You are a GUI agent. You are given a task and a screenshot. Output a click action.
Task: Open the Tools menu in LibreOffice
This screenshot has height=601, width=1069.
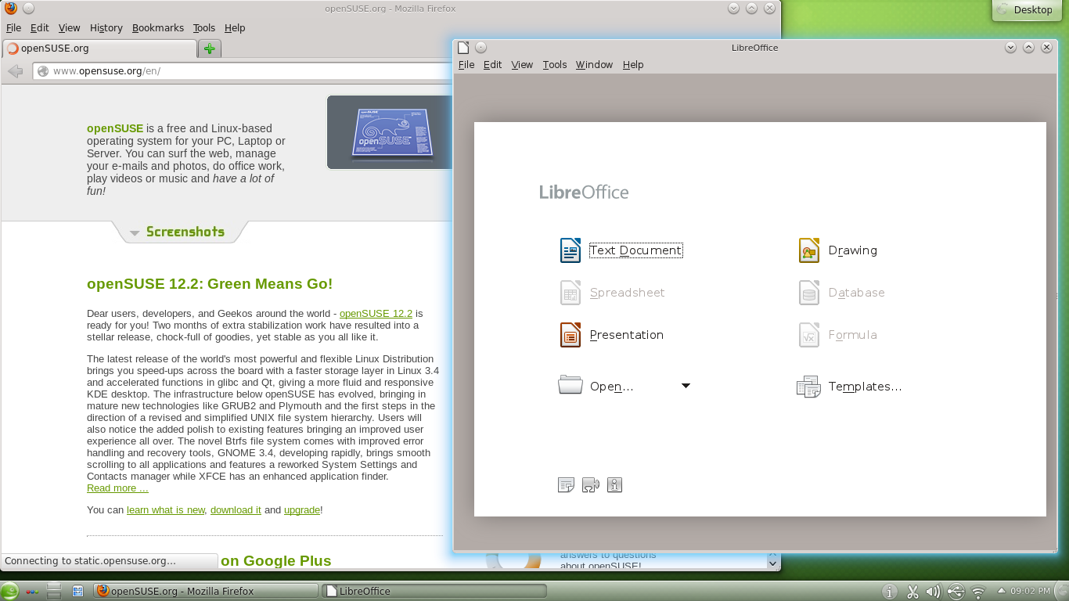coord(555,65)
